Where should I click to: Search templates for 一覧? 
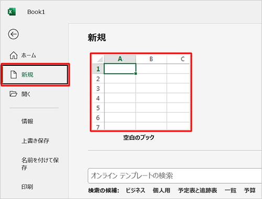click(231, 190)
